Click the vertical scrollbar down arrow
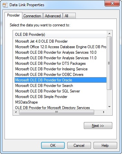 point(109,107)
